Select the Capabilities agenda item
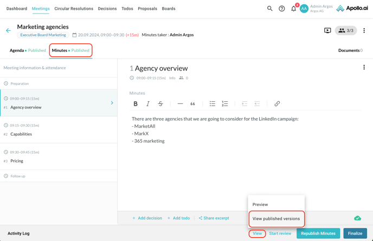This screenshot has width=373, height=241. [x=21, y=134]
